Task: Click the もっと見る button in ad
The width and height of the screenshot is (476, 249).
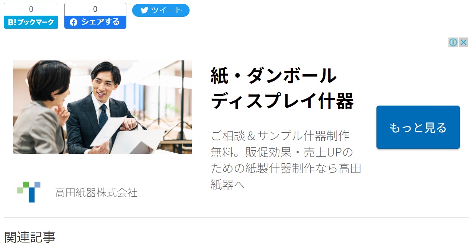Action: (418, 127)
